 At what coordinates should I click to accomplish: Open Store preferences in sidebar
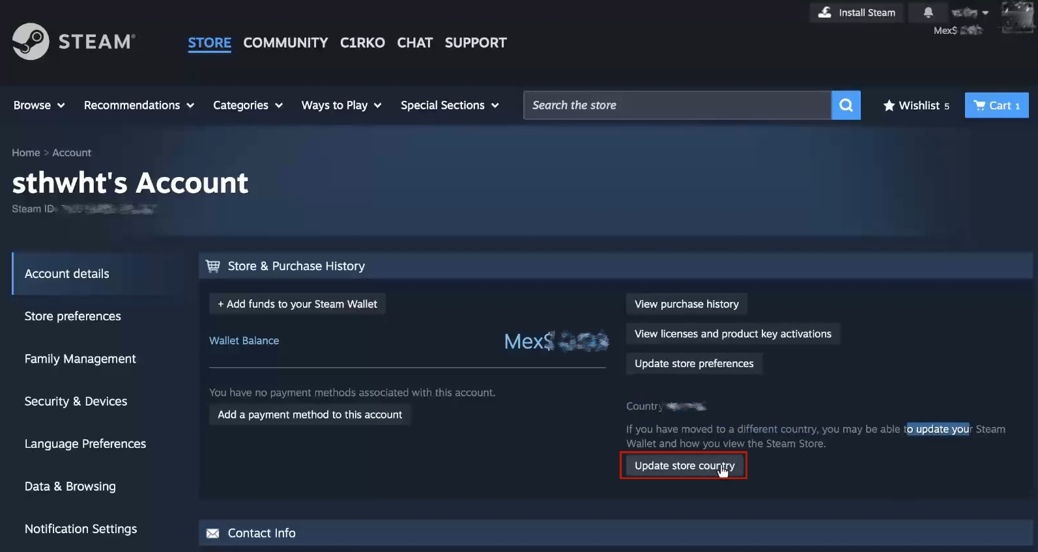[72, 316]
